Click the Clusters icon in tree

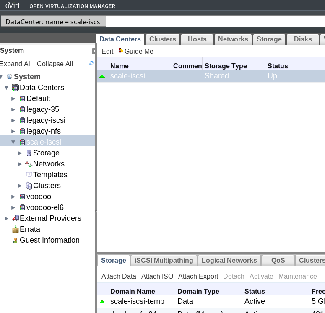[29, 186]
